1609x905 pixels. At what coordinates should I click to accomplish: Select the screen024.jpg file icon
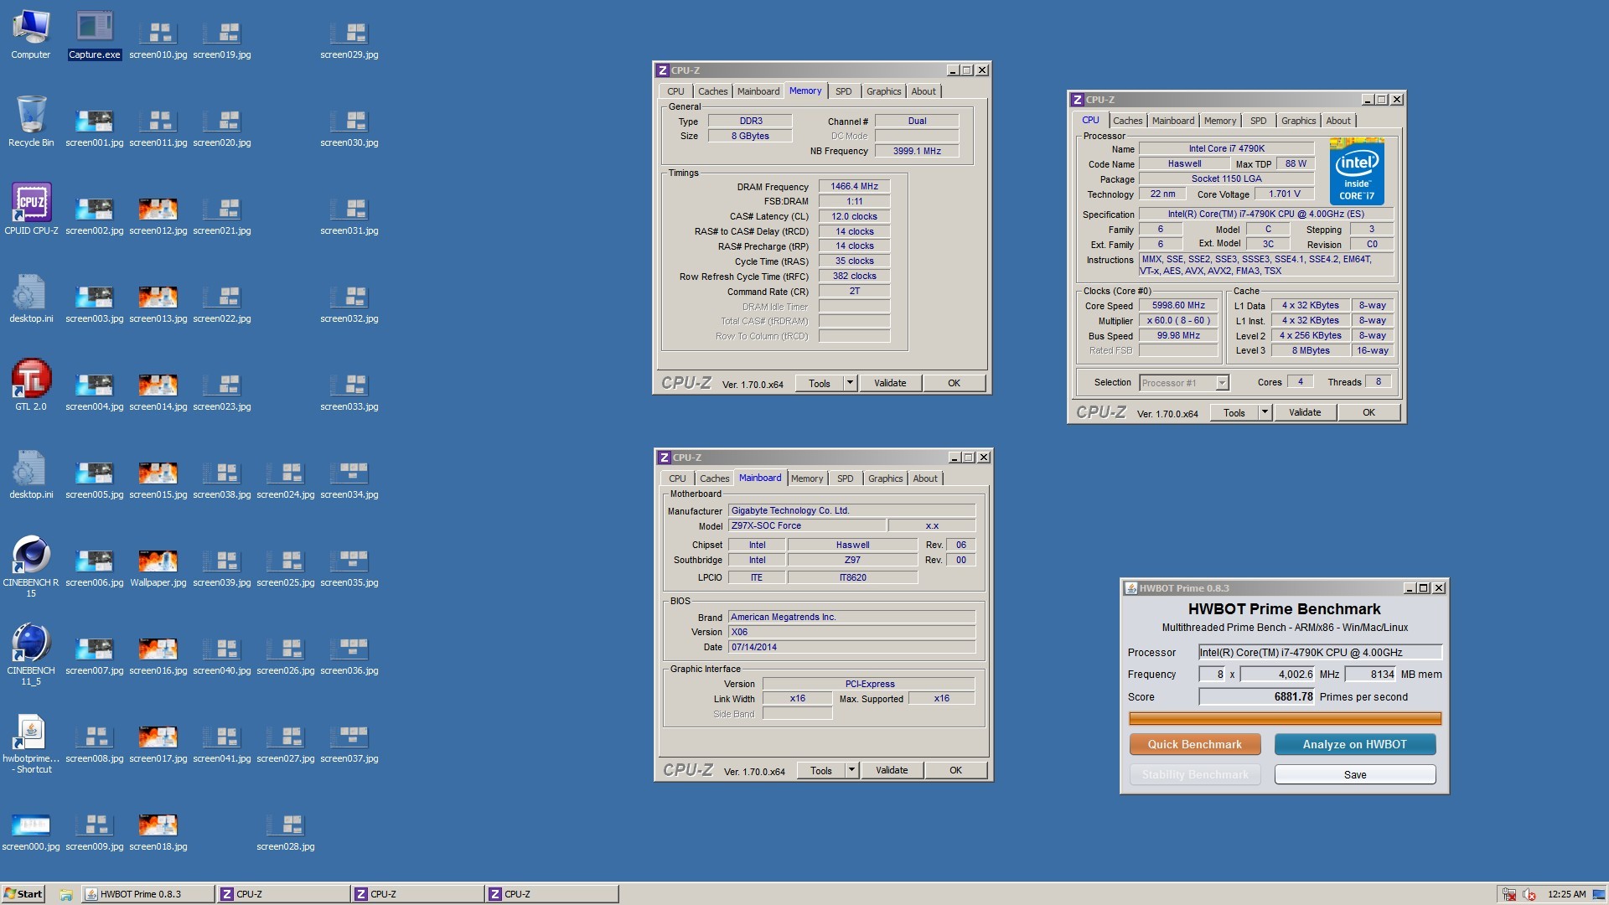tap(286, 479)
